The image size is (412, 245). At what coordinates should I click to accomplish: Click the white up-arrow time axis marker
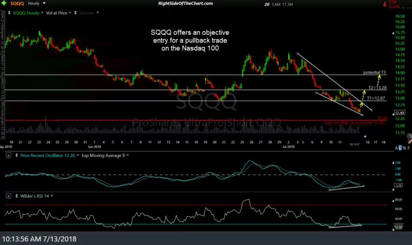[x=365, y=136]
